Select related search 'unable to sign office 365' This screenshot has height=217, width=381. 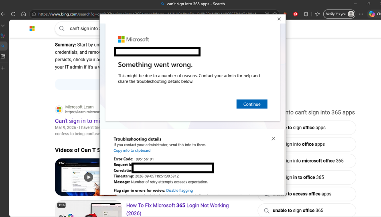pos(307,211)
